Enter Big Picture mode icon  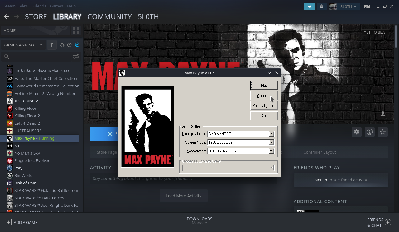click(x=367, y=7)
